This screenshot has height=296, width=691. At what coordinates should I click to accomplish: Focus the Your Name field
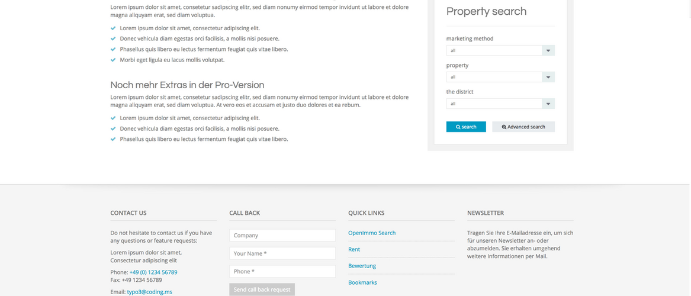click(x=282, y=253)
